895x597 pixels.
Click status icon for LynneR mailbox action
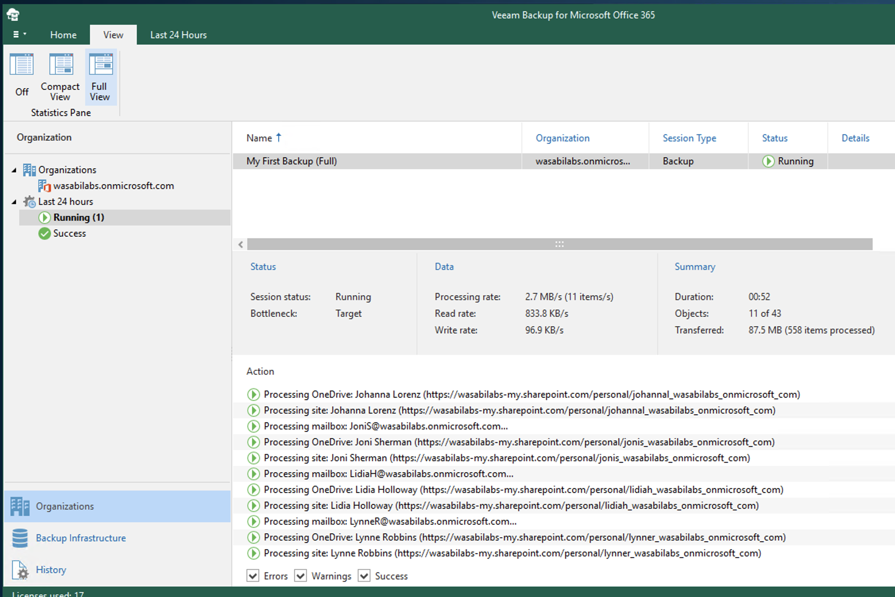[x=254, y=522]
